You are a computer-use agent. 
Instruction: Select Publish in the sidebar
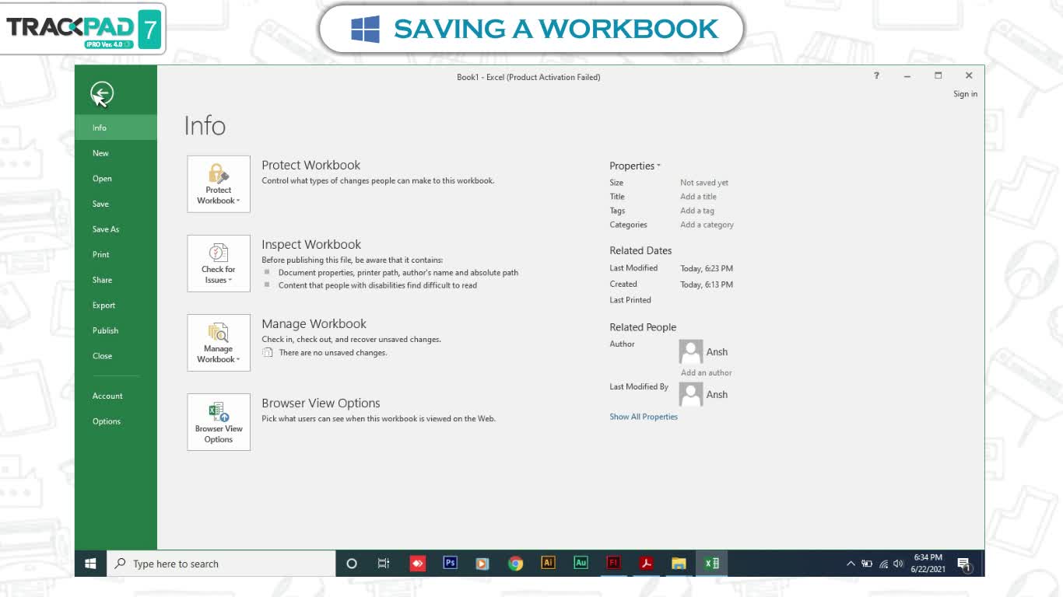(x=116, y=330)
